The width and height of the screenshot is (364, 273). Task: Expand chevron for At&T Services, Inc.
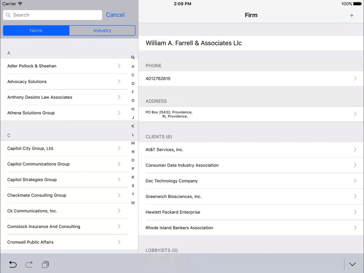click(x=355, y=150)
